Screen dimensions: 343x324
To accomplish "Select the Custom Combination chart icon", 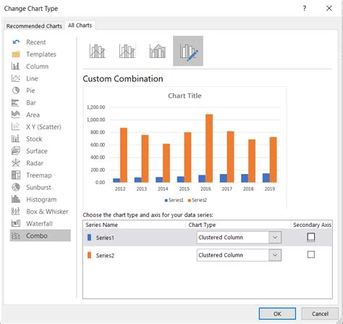I will (x=188, y=51).
